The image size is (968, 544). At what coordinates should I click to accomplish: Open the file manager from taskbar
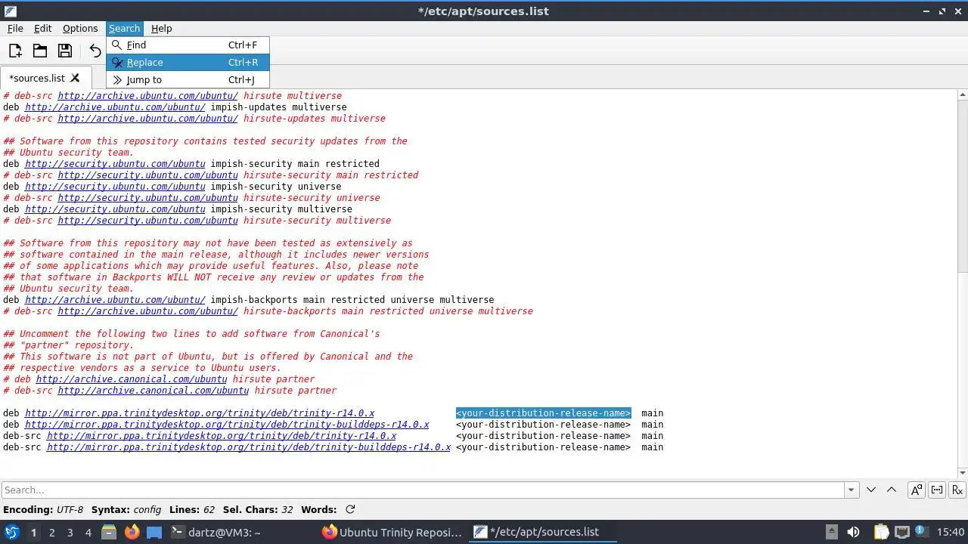pos(108,532)
